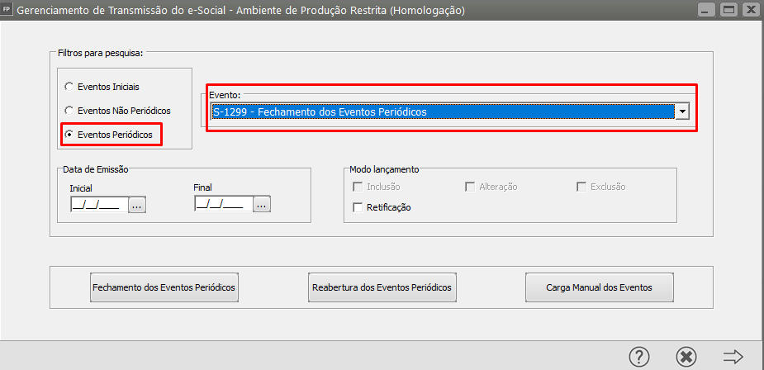764x370 pixels.
Task: Click the Final date input field
Action: [x=223, y=204]
